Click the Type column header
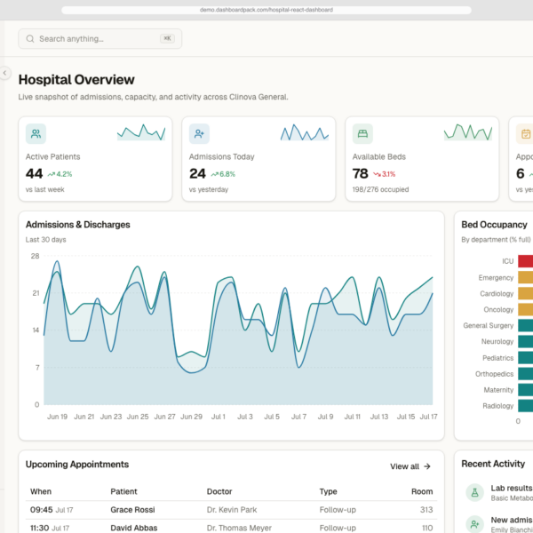This screenshot has height=533, width=533. tap(328, 491)
